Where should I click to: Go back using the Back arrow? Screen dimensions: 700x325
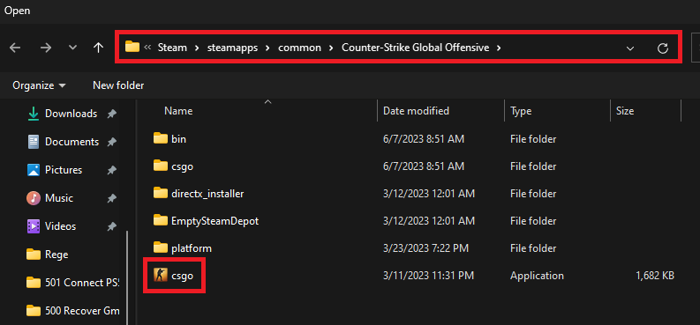(x=15, y=48)
